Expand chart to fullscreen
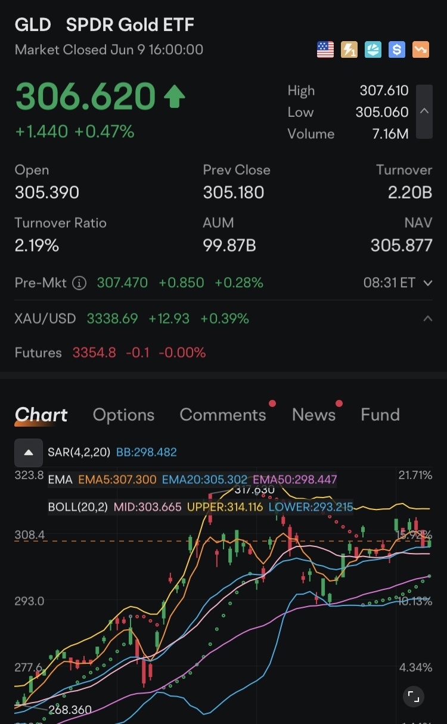 tap(413, 696)
